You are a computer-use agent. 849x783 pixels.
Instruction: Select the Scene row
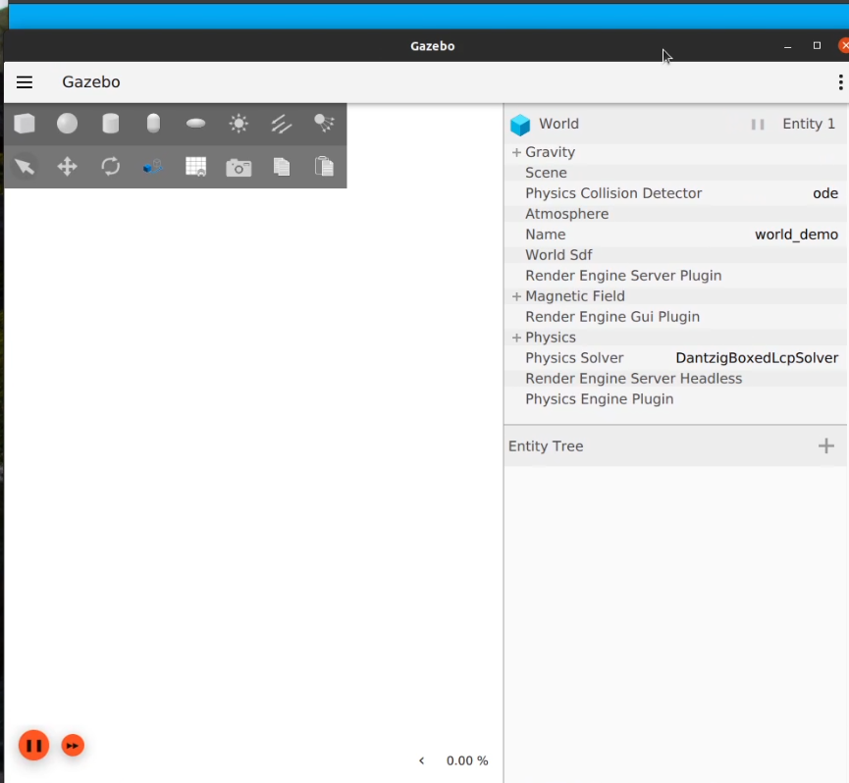tap(675, 173)
